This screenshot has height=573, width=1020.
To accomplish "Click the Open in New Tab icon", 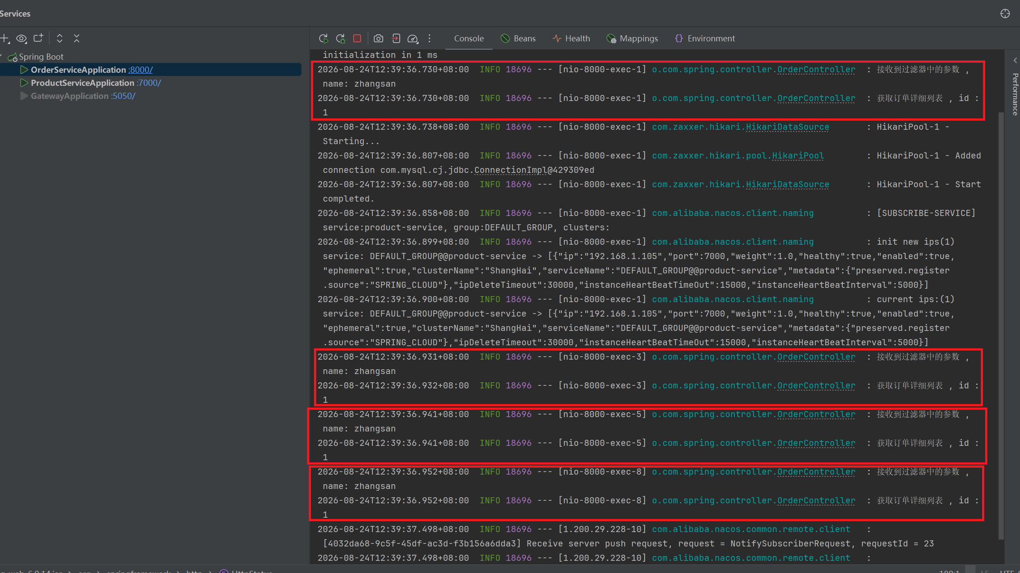I will [x=38, y=38].
